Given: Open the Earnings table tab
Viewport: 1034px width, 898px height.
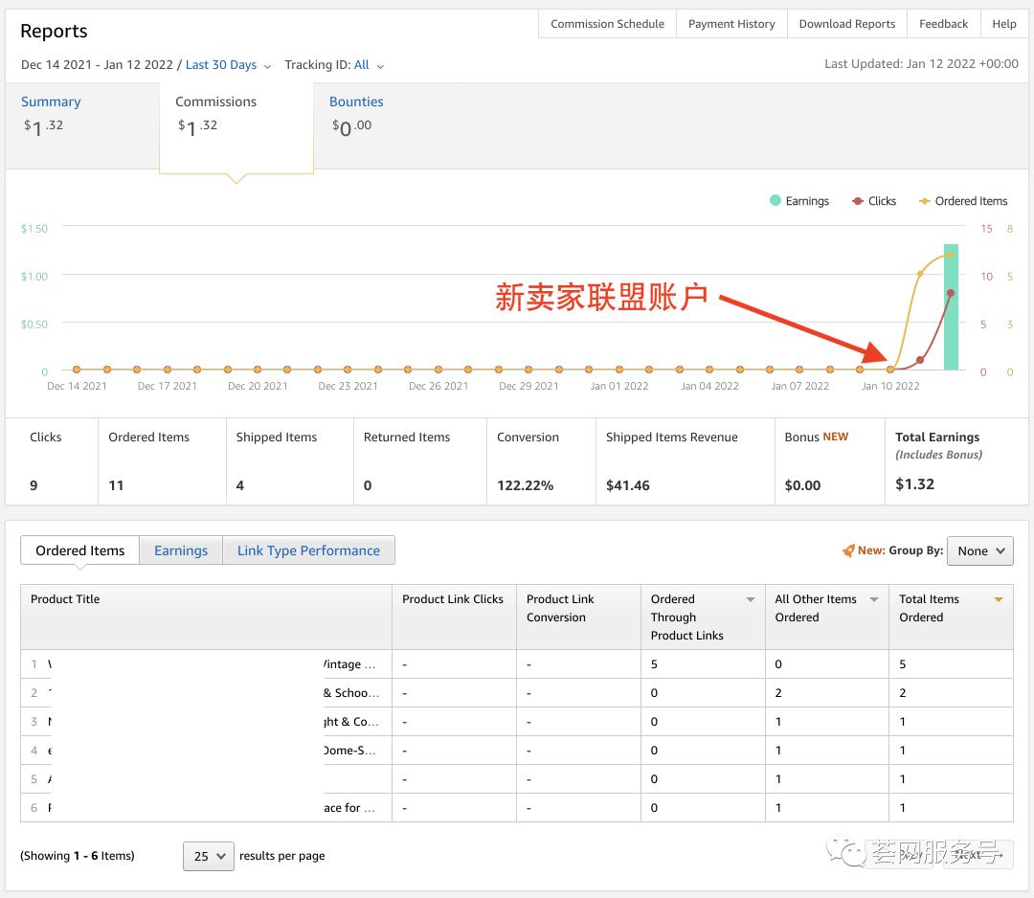Looking at the screenshot, I should tap(181, 550).
